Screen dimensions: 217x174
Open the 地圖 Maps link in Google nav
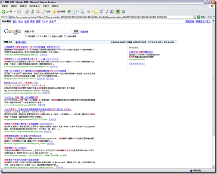coord(27,22)
